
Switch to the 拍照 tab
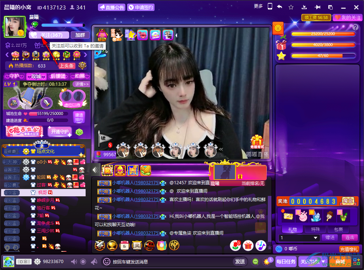click(80, 76)
